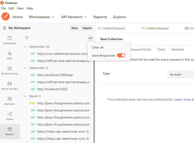Open the Explore page
This screenshot has width=194, height=143.
[x=120, y=17]
